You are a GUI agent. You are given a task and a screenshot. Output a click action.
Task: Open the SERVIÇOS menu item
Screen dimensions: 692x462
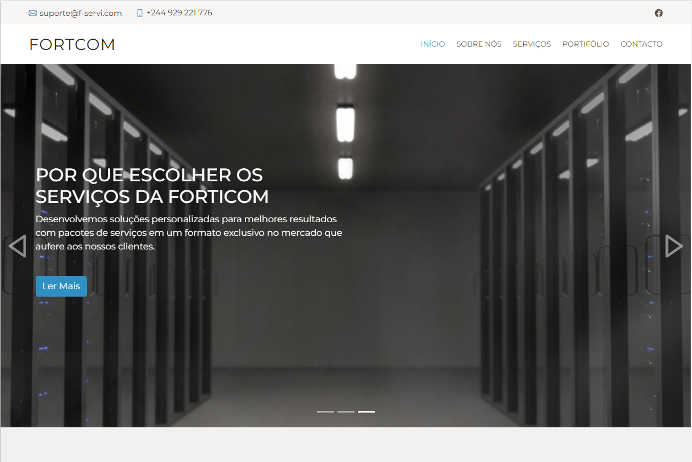(532, 44)
